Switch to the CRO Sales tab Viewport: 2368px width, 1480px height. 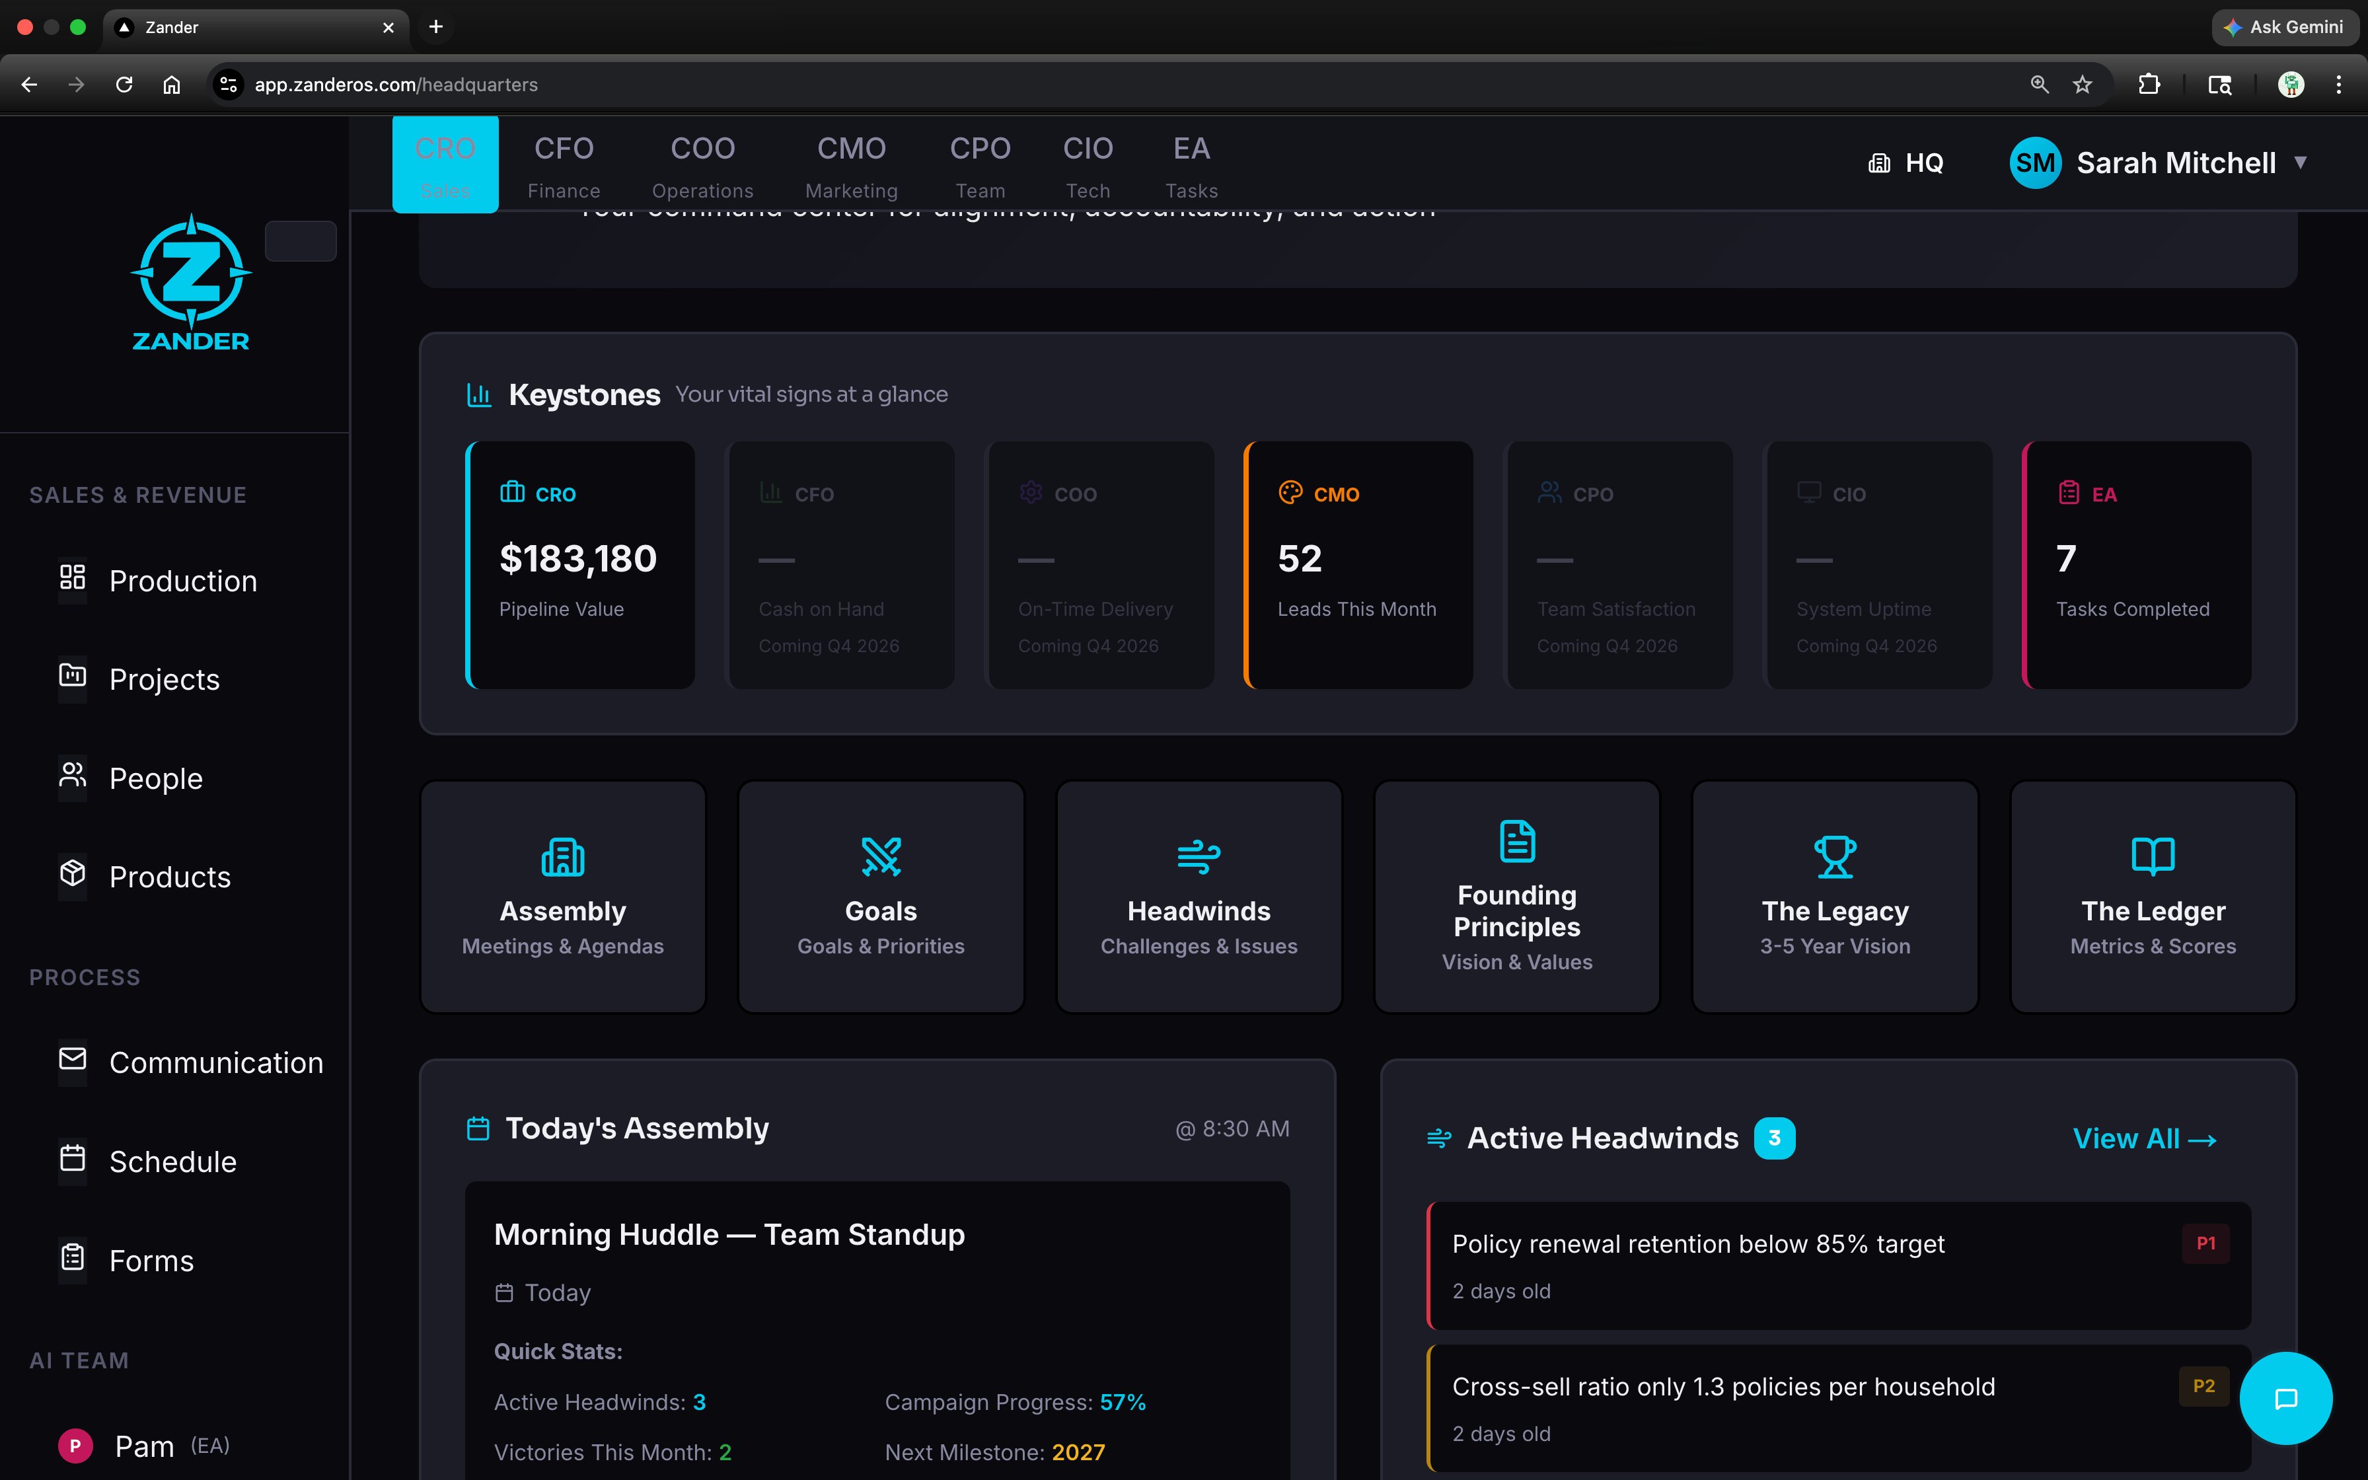(x=445, y=165)
